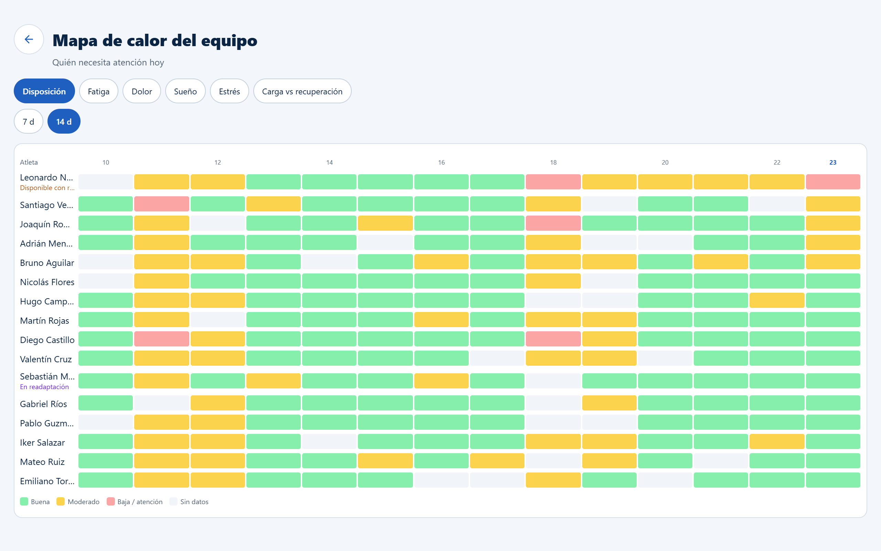Screen dimensions: 881x551
Task: Select athlete Emiliano Tor...
Action: tap(47, 481)
